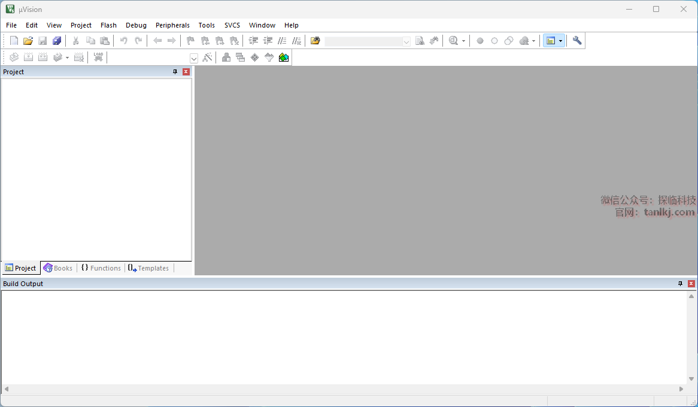Expand the target selection combo box
698x407 pixels.
pyautogui.click(x=194, y=58)
